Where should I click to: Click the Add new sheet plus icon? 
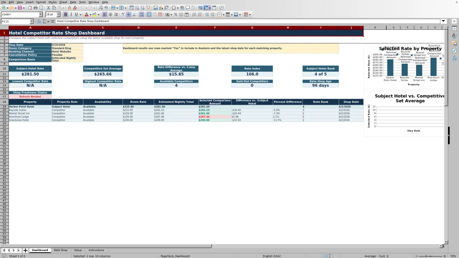click(x=26, y=250)
